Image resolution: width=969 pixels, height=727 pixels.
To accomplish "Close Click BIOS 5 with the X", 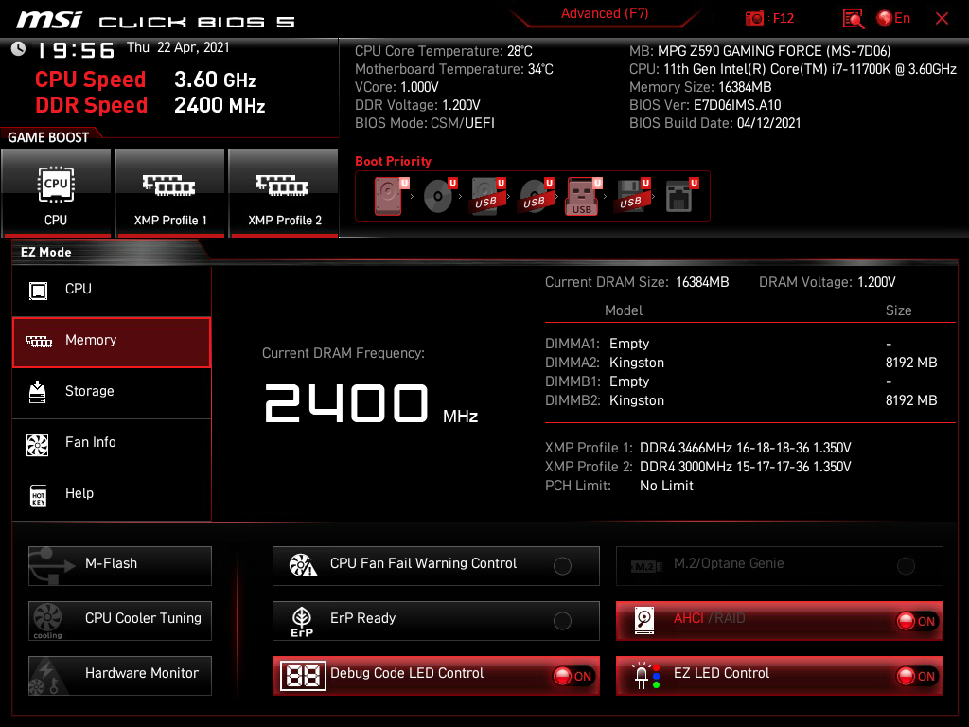I will tap(942, 19).
